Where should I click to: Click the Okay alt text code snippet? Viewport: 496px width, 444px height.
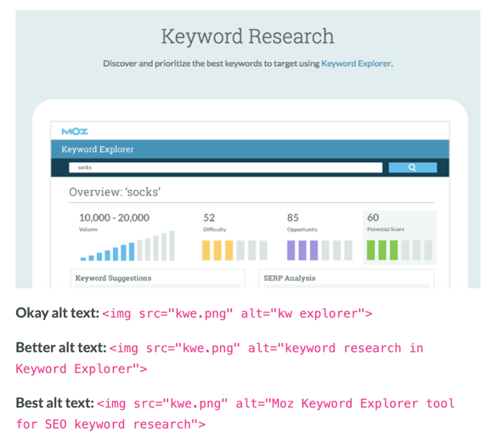pyautogui.click(x=237, y=313)
